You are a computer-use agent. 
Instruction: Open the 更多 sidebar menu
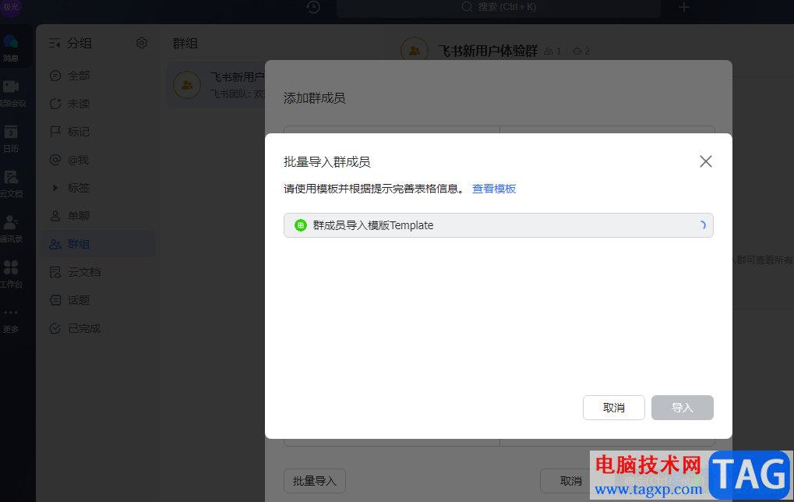[x=11, y=320]
